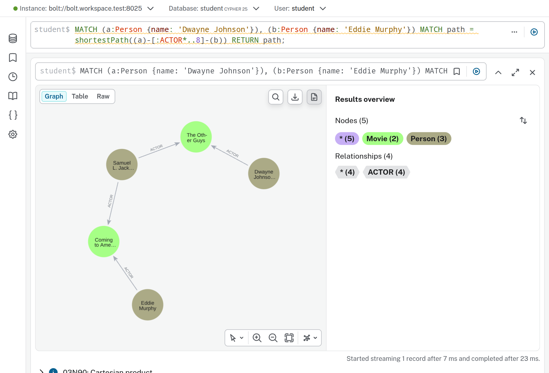Image resolution: width=549 pixels, height=373 pixels.
Task: Open the graph layout options dropdown
Action: 310,338
